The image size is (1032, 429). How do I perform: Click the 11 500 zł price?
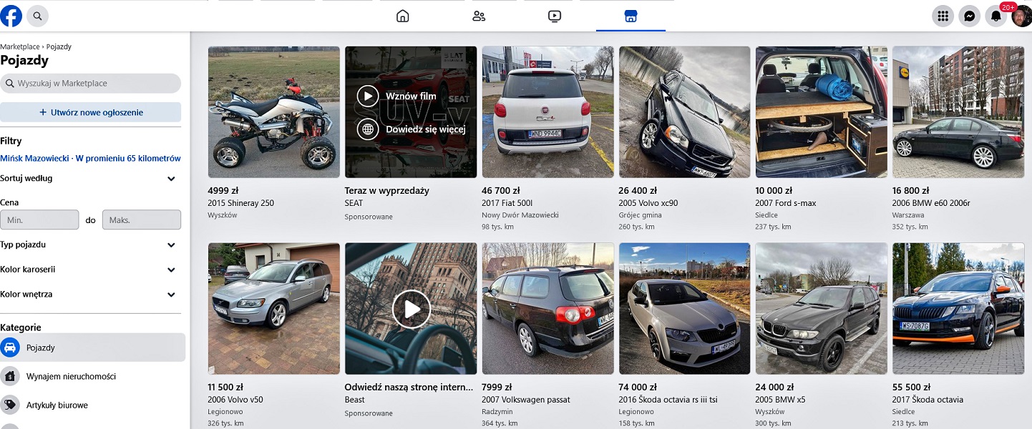point(226,388)
